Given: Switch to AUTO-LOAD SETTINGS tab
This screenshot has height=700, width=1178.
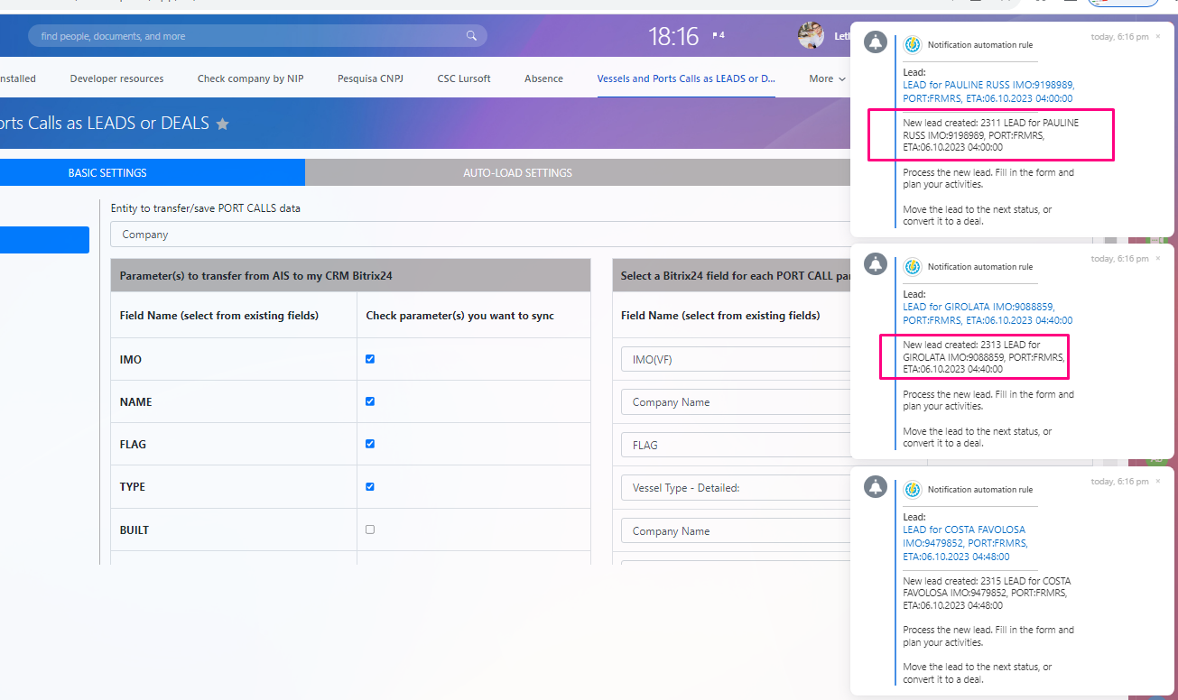Looking at the screenshot, I should point(517,172).
